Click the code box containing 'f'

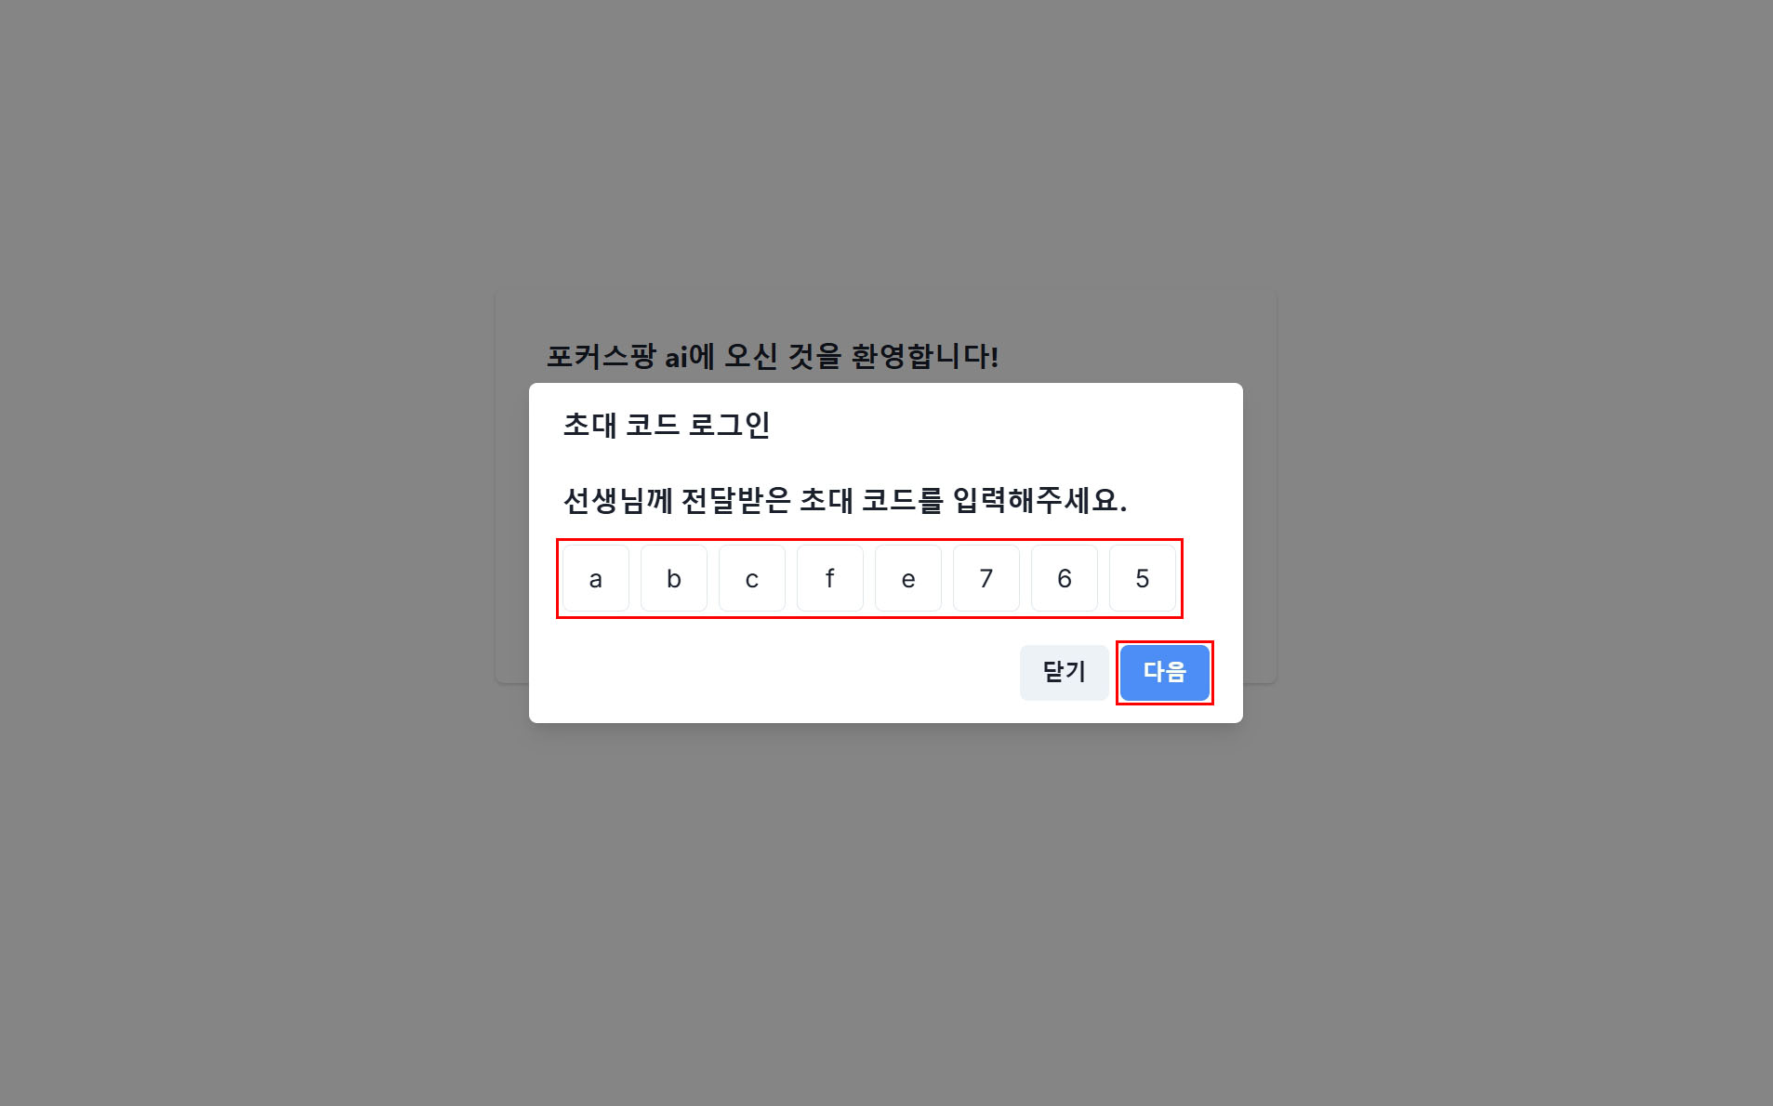pyautogui.click(x=830, y=578)
